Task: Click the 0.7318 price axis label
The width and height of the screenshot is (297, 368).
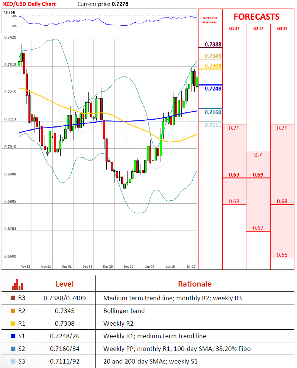Action: (10, 64)
